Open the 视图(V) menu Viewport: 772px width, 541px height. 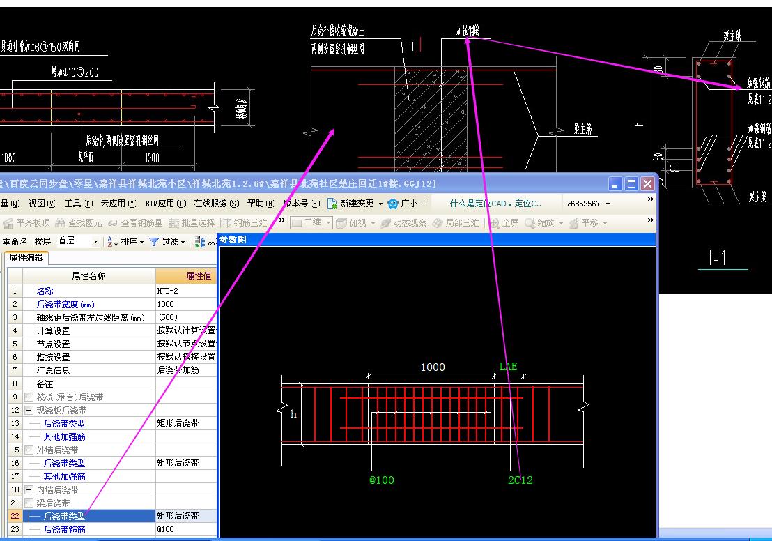point(43,204)
